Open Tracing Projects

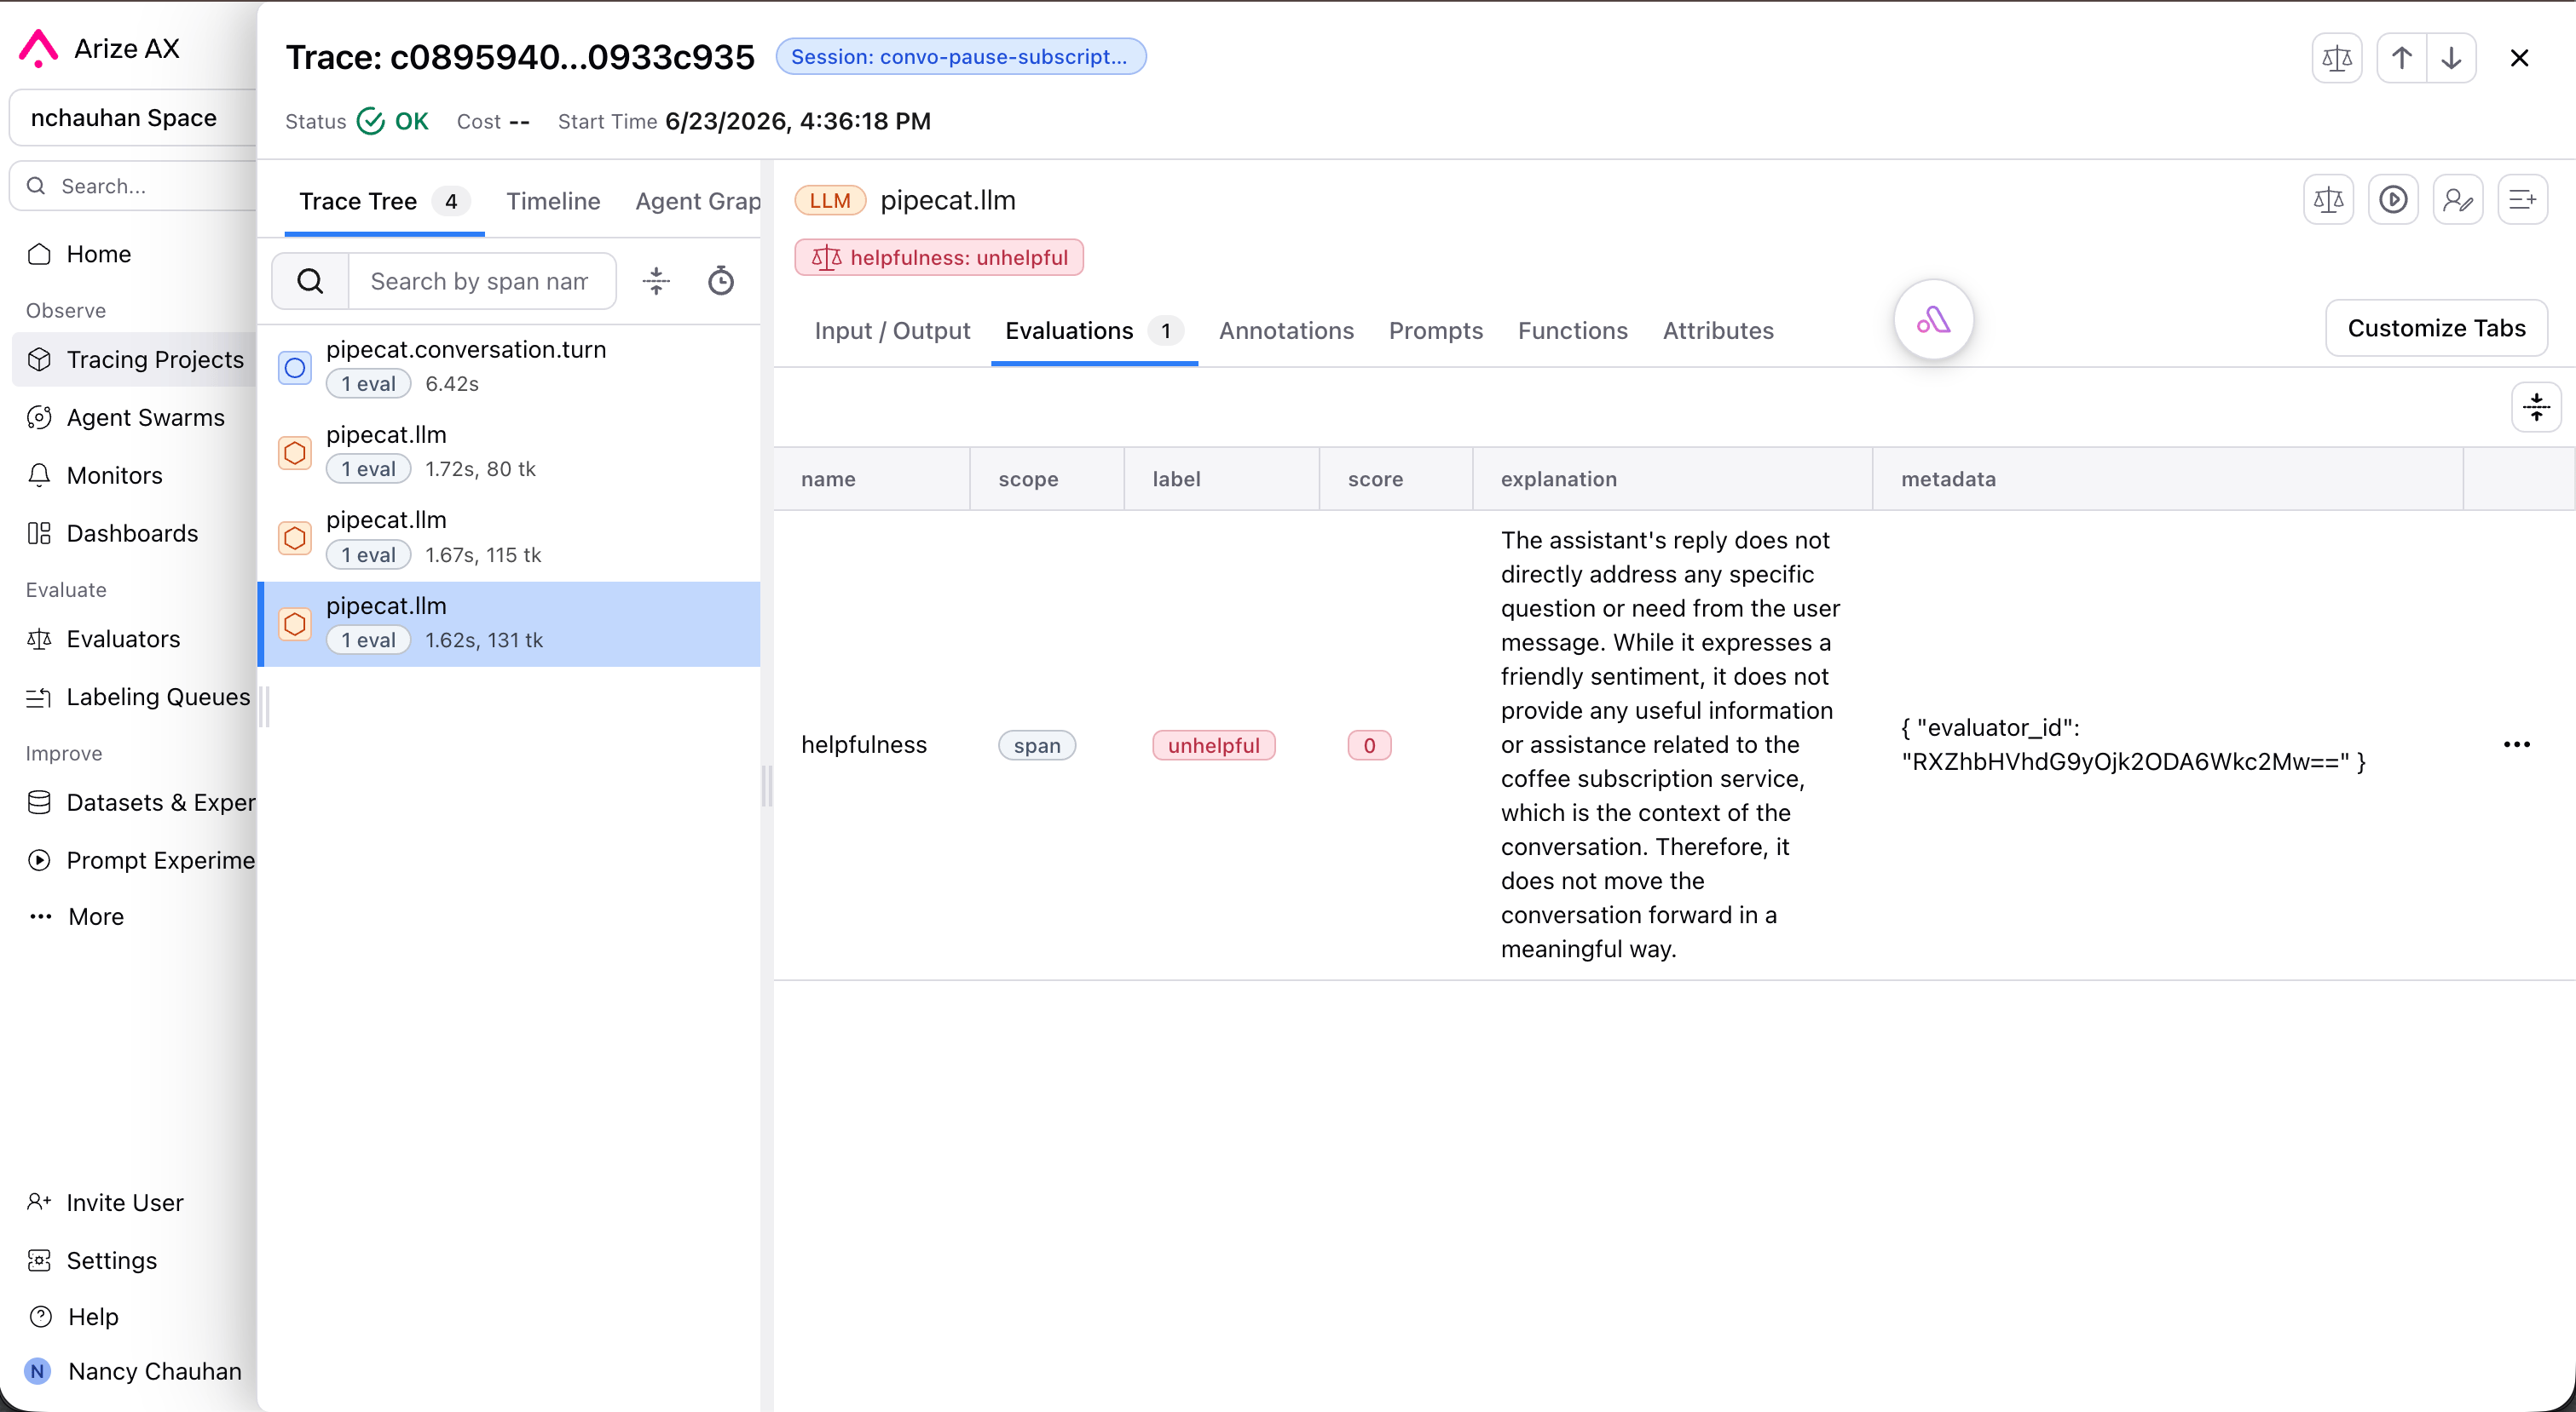(135, 359)
